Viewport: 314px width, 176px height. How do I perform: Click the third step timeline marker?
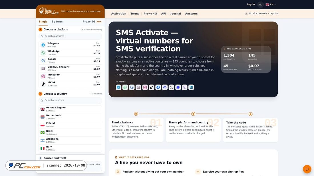tap(251, 114)
